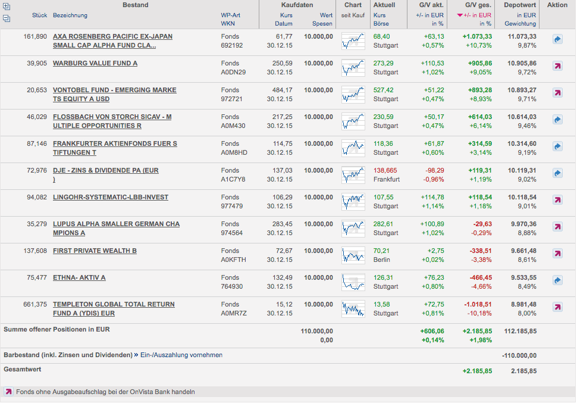Sort by the Gewichtung column header

click(x=520, y=24)
